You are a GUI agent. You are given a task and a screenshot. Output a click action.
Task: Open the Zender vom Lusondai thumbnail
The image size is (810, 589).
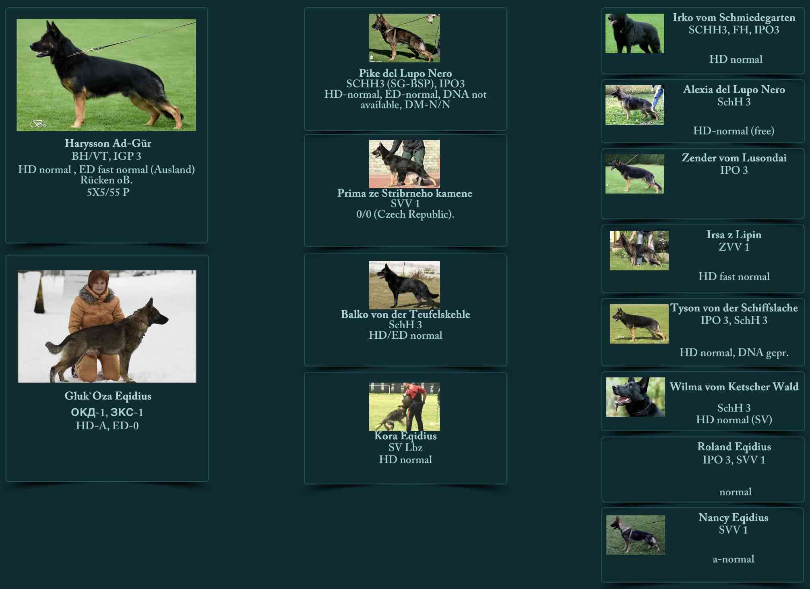[634, 174]
